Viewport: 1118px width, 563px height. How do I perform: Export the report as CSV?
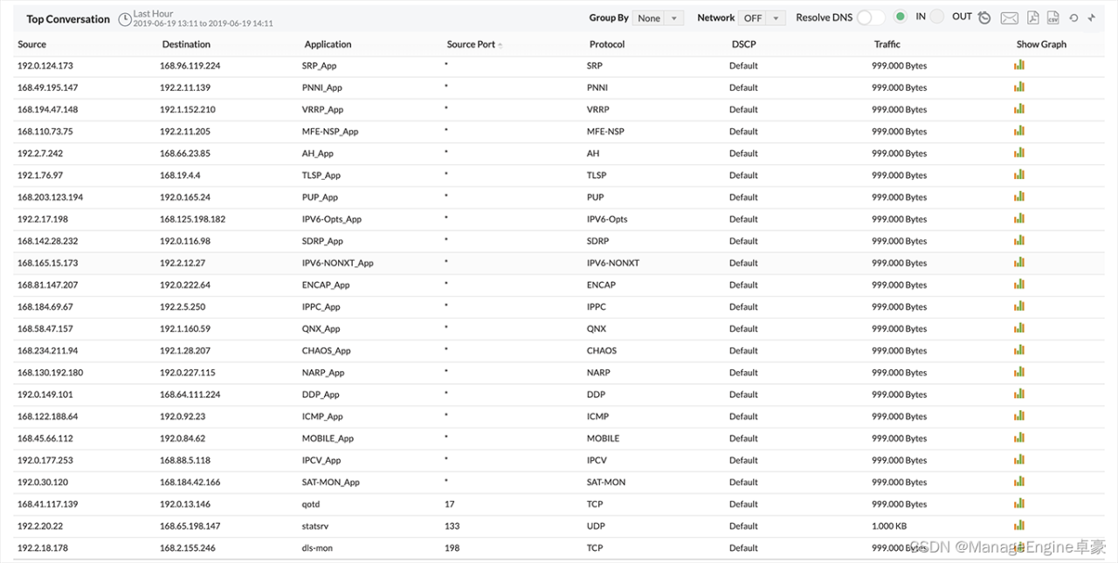[1053, 17]
